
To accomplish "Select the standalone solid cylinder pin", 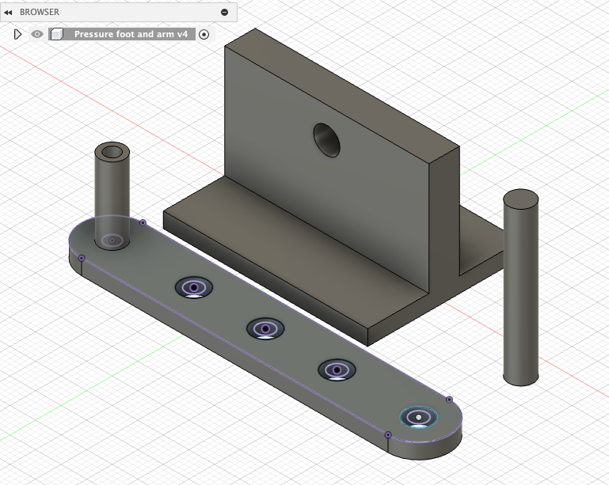I will pyautogui.click(x=521, y=287).
